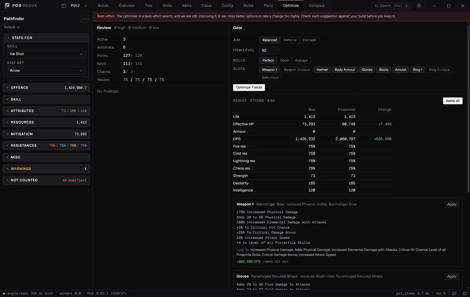The height and width of the screenshot is (297, 470).
Task: Apply the Weapon 1 Warmonger Bow suggestion
Action: click(452, 204)
